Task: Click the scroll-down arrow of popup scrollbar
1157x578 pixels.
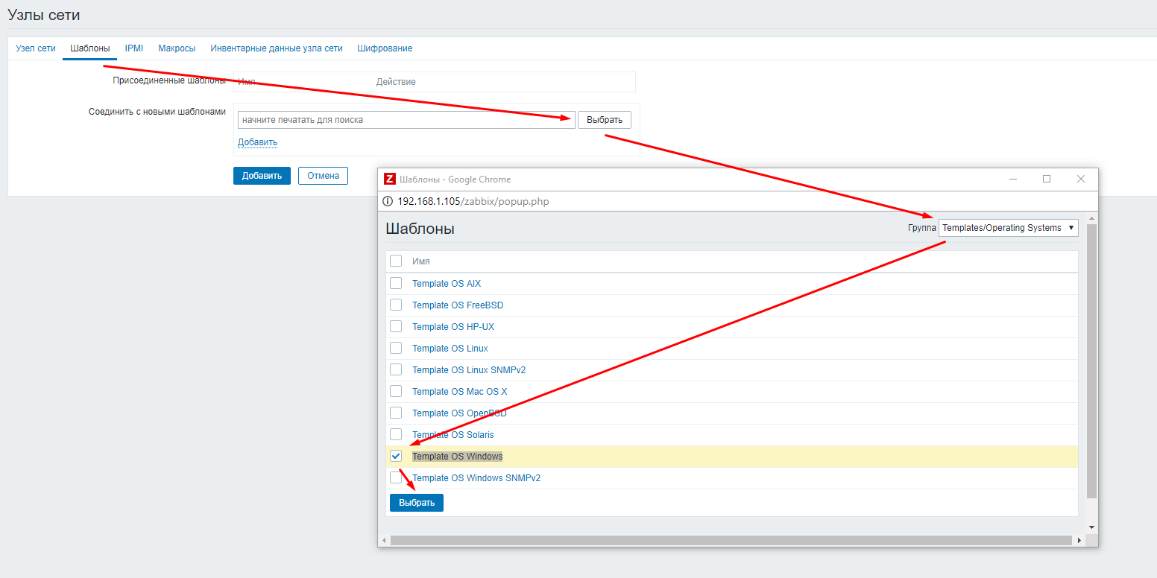Action: (x=1091, y=527)
